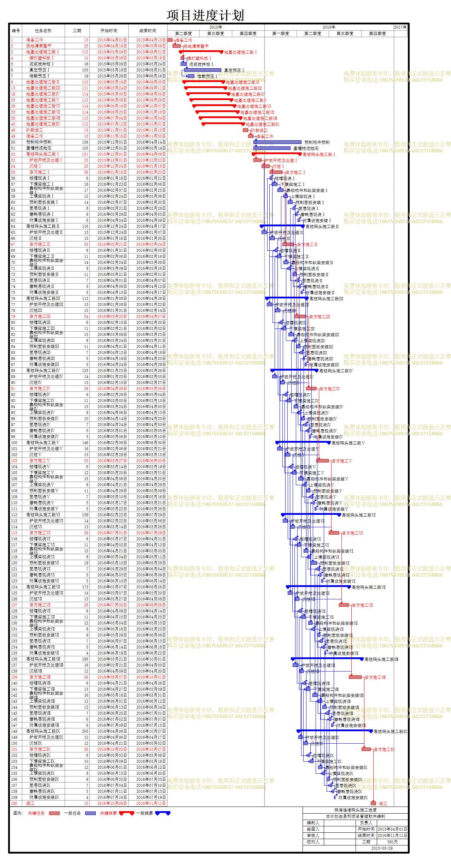Select 地基处理施工段Ⅰ task name in table
Viewport: 451px width, 861px height.
(x=42, y=52)
